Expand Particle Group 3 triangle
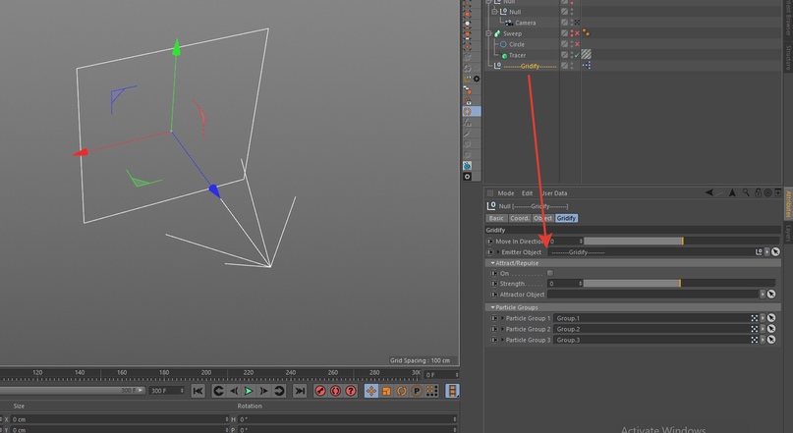793x433 pixels. coord(502,340)
